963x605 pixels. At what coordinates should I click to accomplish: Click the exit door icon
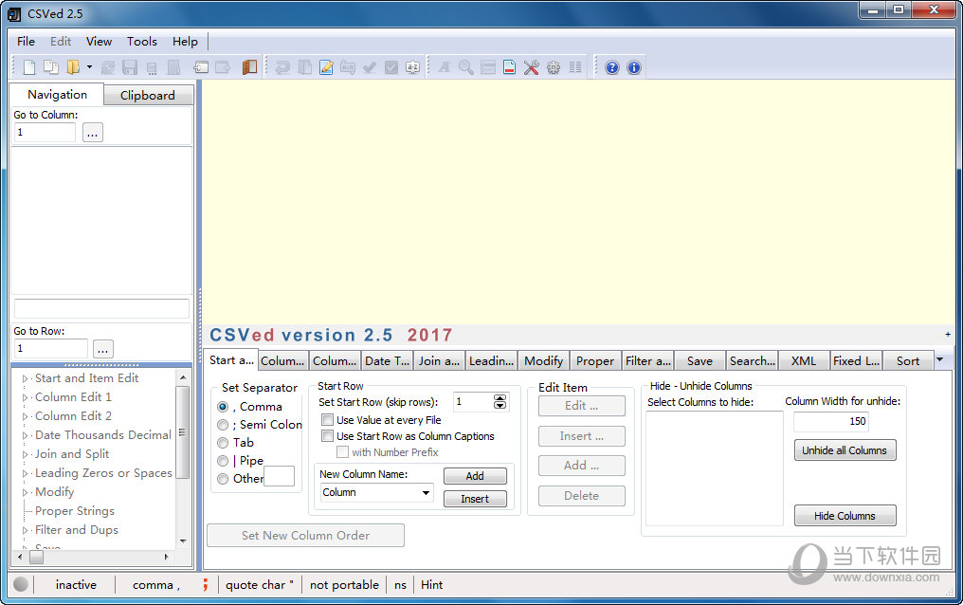tap(249, 67)
